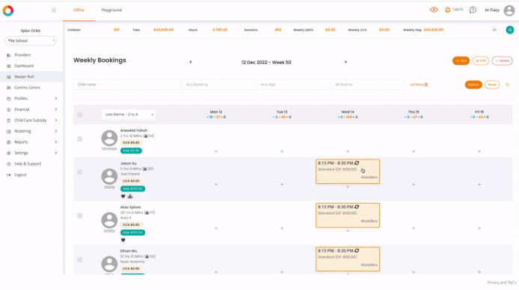Image resolution: width=519 pixels, height=290 pixels.
Task: Collapse sidebar with the hamburger menu icon
Action: (x=54, y=10)
